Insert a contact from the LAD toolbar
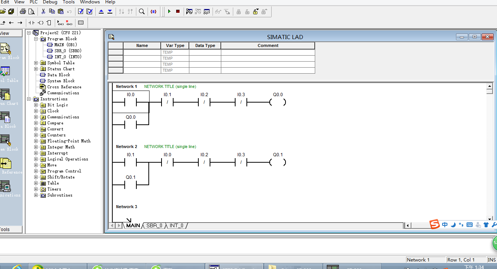 [x=32, y=23]
